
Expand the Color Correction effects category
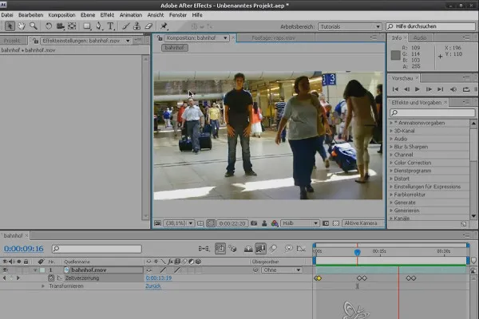click(x=391, y=163)
